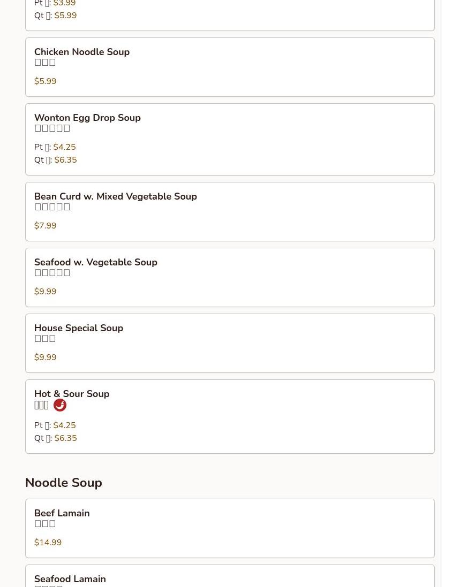Click the Pt $4.25 price under Hot & Sour
Viewport: 452px width, 587px height.
64,425
